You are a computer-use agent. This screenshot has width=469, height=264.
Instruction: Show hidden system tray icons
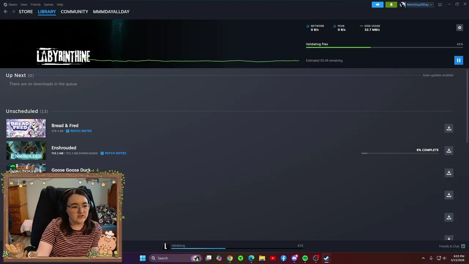tap(423, 258)
